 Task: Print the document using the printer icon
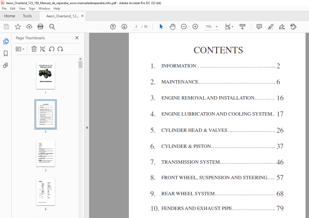pos(40,27)
